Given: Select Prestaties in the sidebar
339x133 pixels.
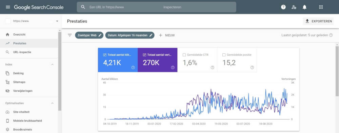Looking at the screenshot, I should 29,43.
